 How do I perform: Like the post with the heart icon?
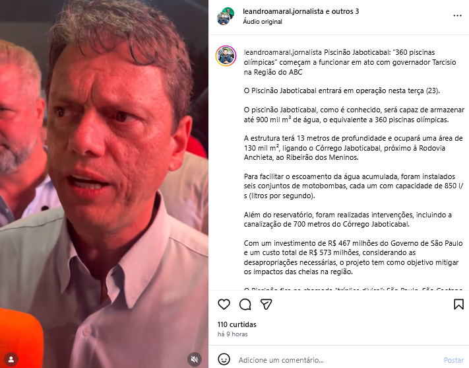224,304
